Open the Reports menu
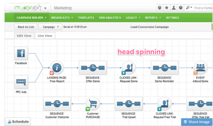This screenshot has height=126, width=213. [153, 18]
